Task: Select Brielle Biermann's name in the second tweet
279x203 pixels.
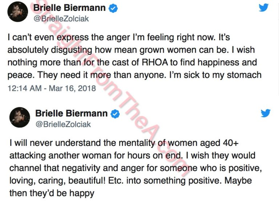Action: [72, 114]
